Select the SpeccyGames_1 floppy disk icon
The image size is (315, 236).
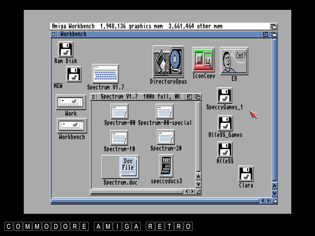click(224, 95)
